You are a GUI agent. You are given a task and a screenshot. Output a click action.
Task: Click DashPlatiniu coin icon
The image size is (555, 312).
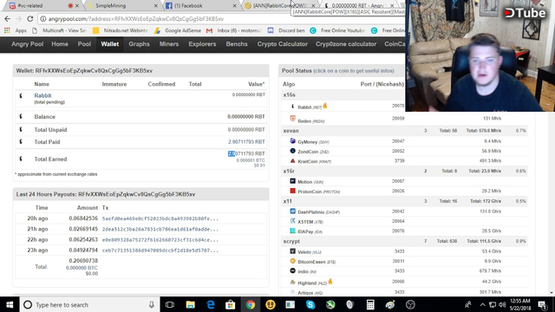pos(293,211)
